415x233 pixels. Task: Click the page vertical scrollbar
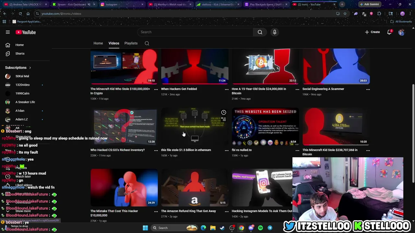[413, 133]
